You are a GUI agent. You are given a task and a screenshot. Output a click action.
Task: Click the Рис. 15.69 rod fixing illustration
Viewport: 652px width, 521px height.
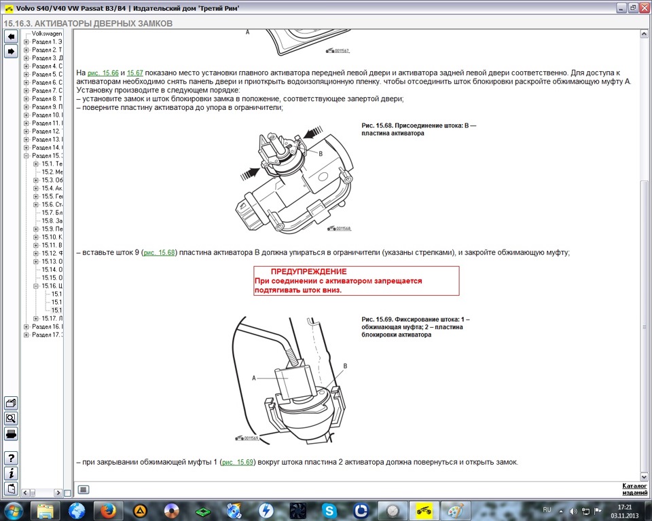coord(291,380)
